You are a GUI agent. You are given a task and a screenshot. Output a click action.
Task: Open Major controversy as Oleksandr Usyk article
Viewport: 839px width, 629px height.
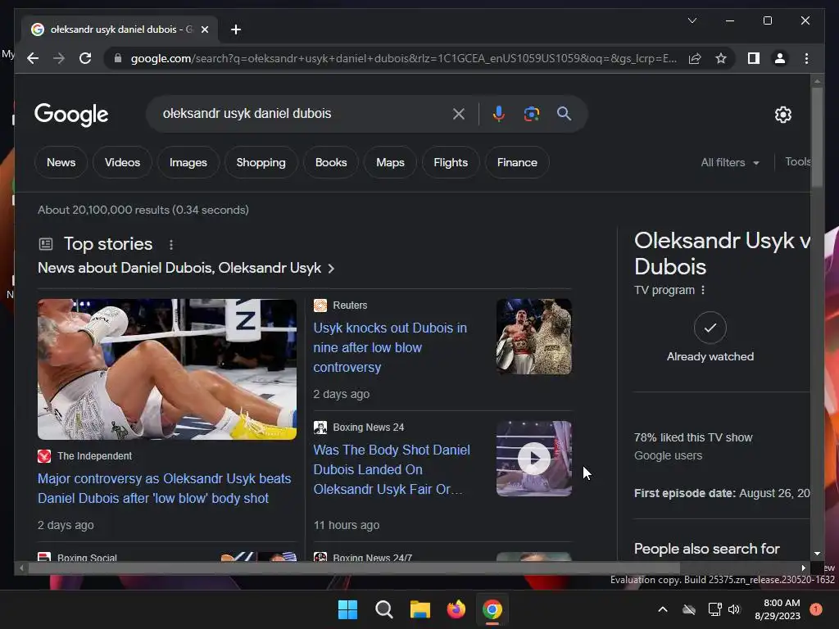pos(164,488)
